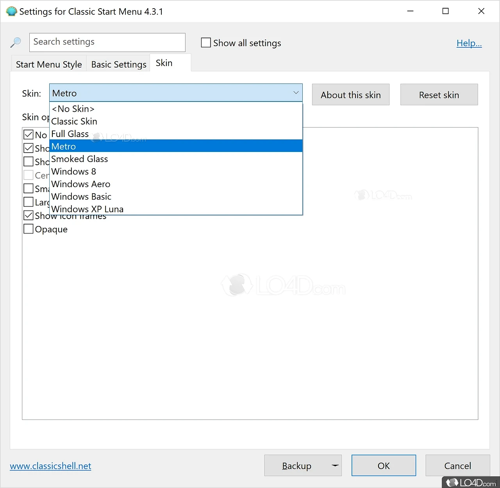Enable the checkbox of the partly hidden Sma option
This screenshot has height=488, width=500.
click(x=29, y=189)
